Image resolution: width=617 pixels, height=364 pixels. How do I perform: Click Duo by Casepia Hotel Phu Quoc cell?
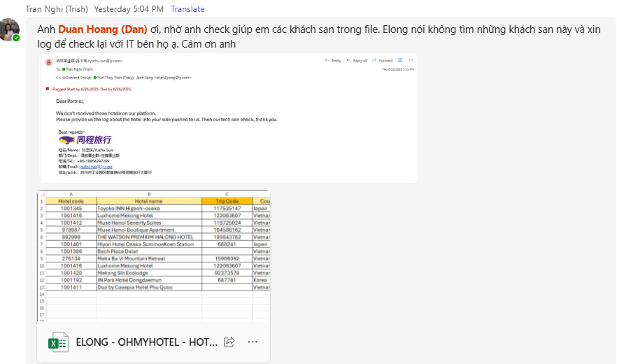click(149, 288)
